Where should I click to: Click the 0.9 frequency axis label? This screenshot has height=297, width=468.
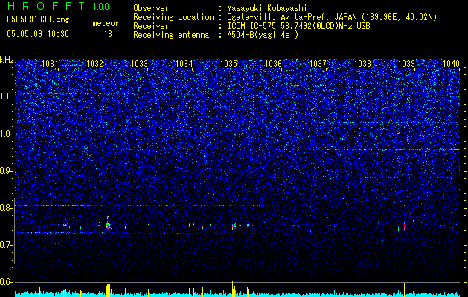click(x=6, y=171)
